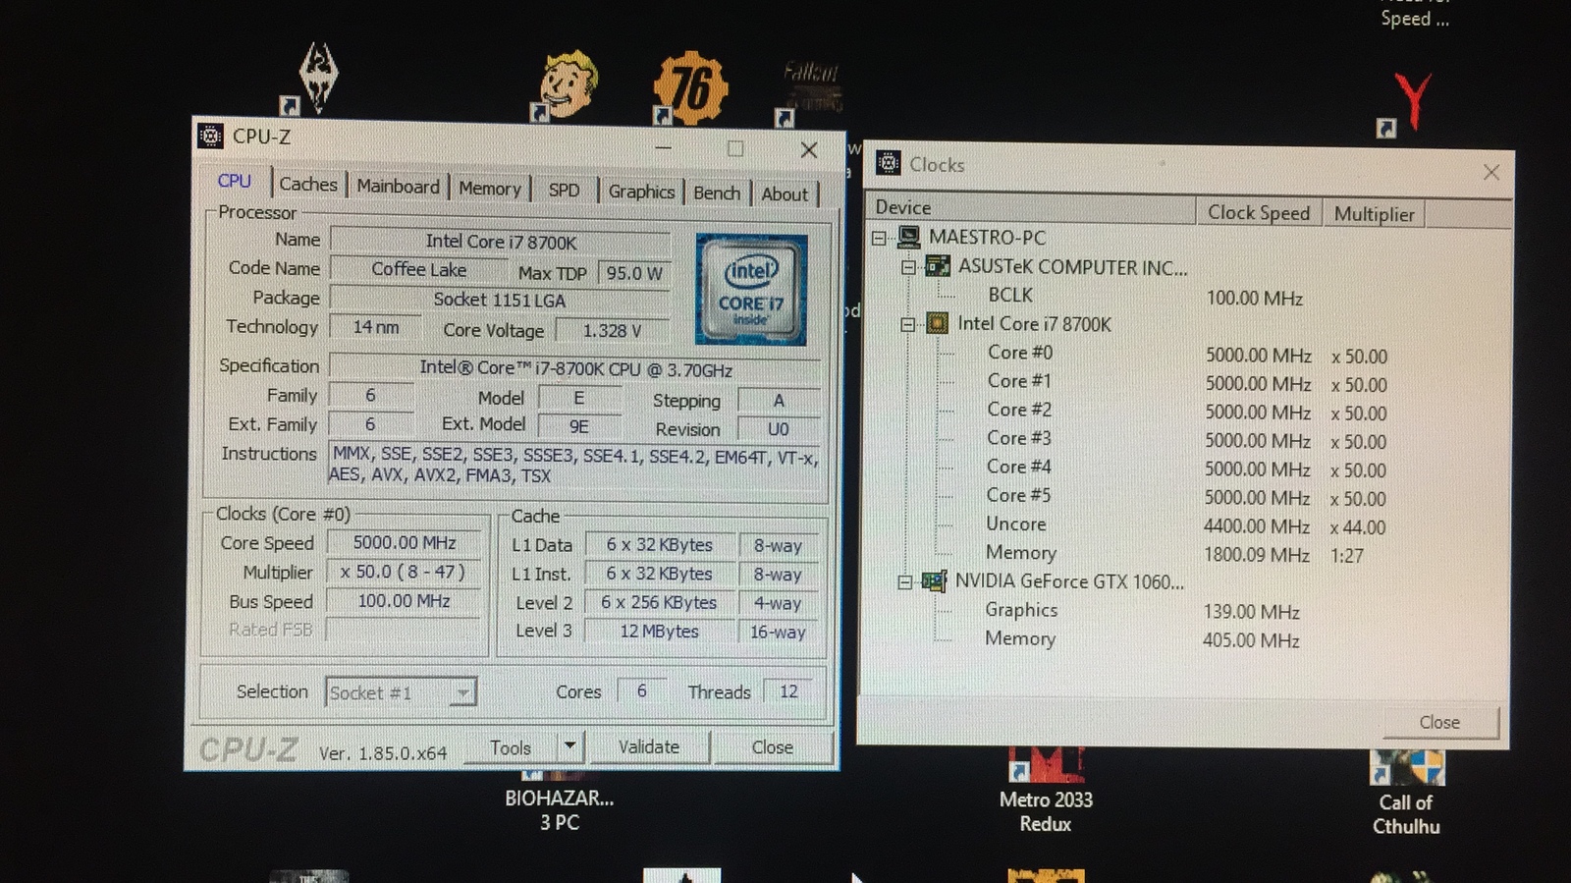Collapse the ASUSTeK COMPUTER INC node
The height and width of the screenshot is (883, 1571).
click(908, 267)
